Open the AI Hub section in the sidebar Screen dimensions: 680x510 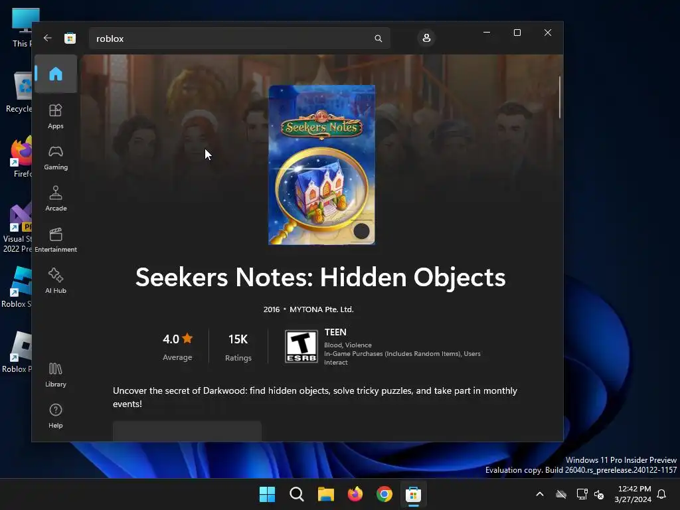(56, 281)
